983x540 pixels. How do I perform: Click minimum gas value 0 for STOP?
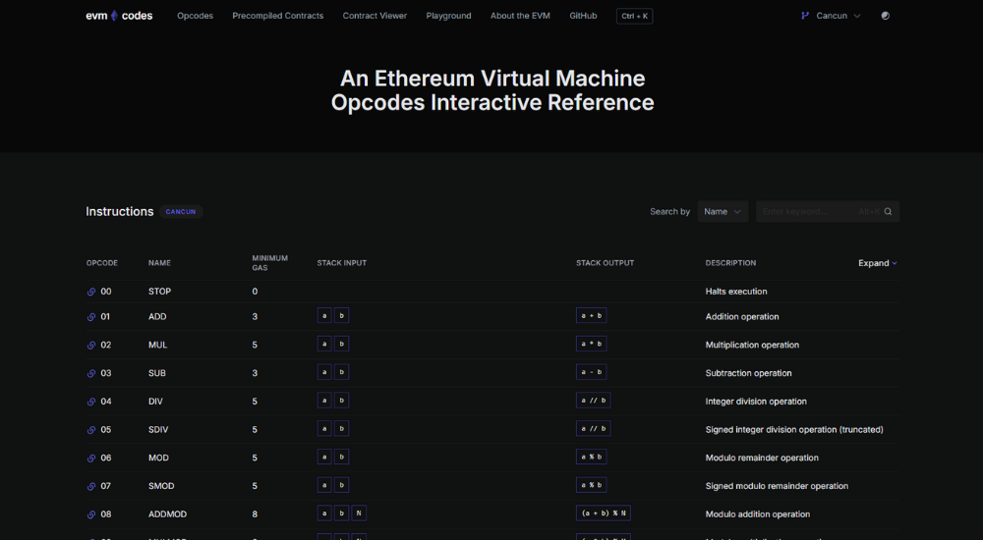pos(255,292)
